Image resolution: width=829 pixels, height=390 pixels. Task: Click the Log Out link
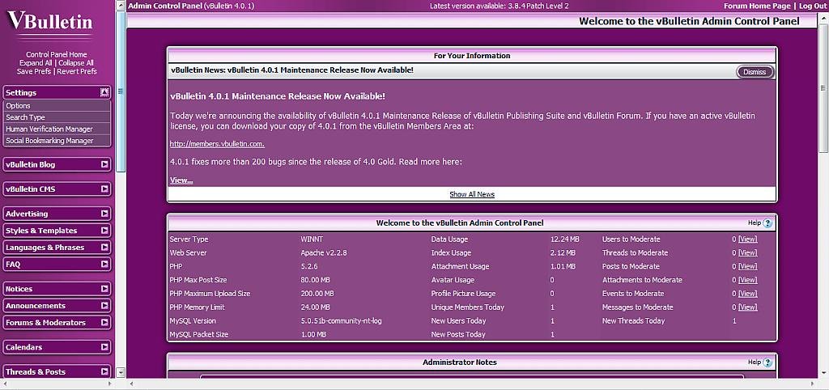(812, 6)
